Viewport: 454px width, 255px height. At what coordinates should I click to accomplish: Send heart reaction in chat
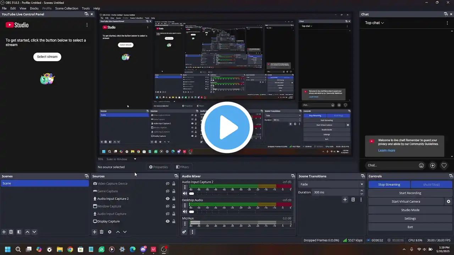[x=444, y=165]
